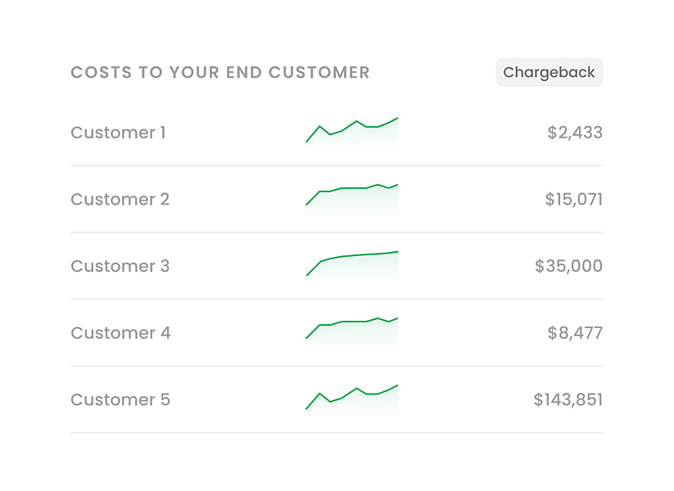Select the Customer 4 table row

(x=336, y=333)
